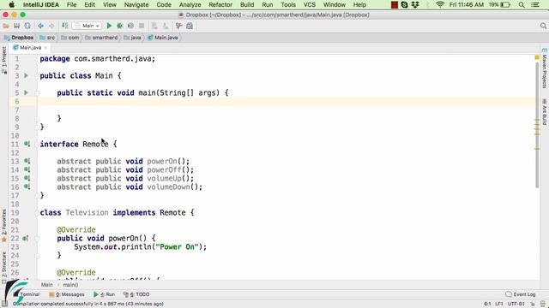Click the Dropbox breadcrumb in navigation bar

[19, 38]
